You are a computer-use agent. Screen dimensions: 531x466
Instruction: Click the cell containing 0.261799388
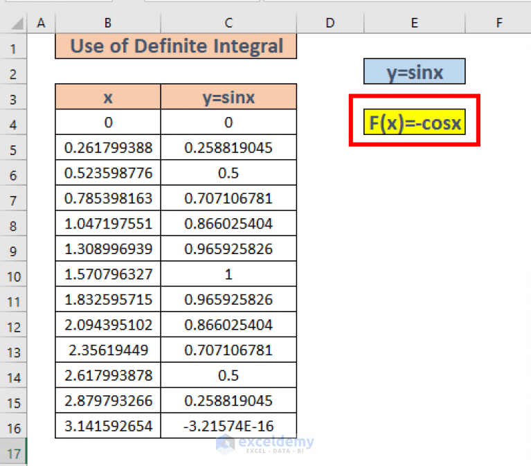point(108,148)
